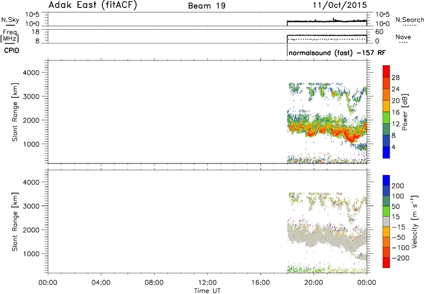Click the teal 8–12 dB power swatch
424x294 pixels.
coord(386,129)
